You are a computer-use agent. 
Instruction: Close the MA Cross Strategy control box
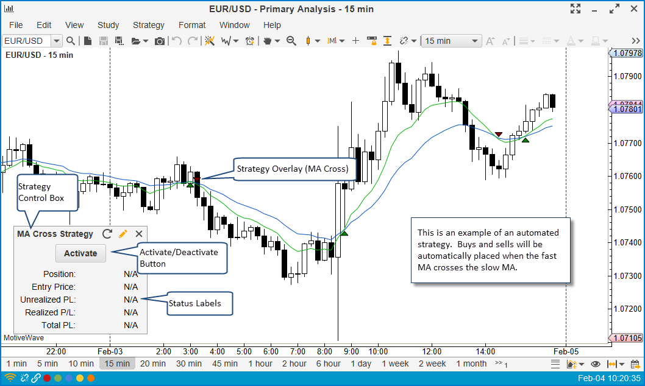pyautogui.click(x=139, y=234)
